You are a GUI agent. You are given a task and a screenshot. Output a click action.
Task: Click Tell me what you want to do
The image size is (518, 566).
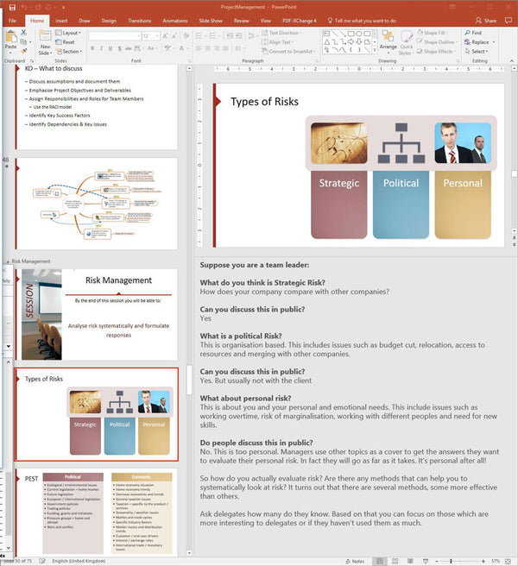[x=362, y=21]
